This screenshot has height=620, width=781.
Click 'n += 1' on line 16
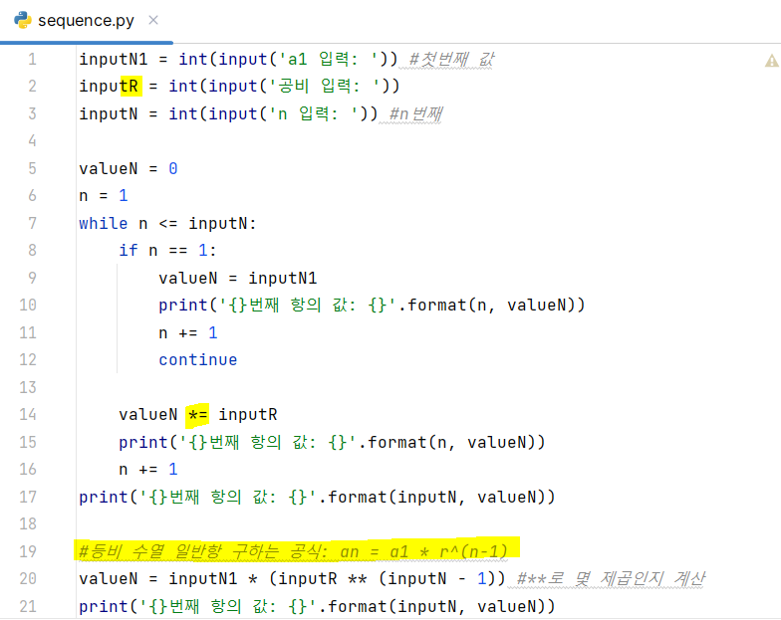pyautogui.click(x=147, y=470)
